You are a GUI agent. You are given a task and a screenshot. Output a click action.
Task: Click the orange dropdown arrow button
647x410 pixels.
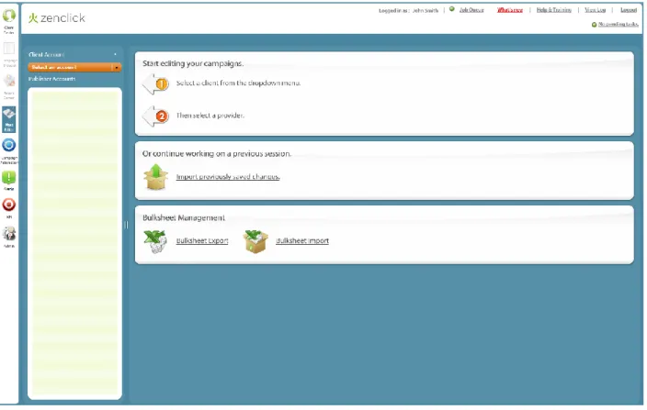click(x=117, y=67)
